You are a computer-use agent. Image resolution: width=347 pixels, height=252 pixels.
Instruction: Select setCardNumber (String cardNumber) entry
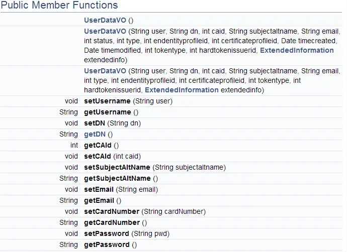pos(112,211)
